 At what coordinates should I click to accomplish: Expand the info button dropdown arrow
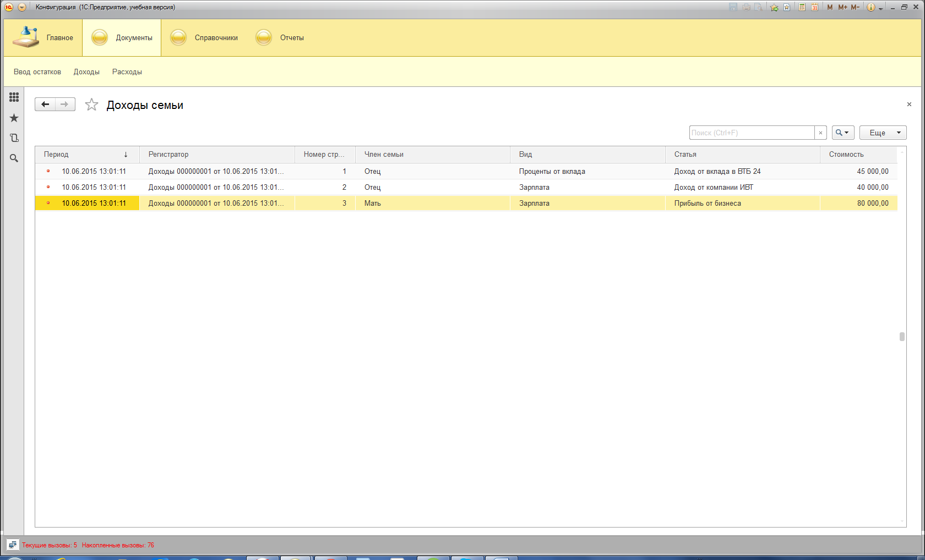pyautogui.click(x=881, y=8)
